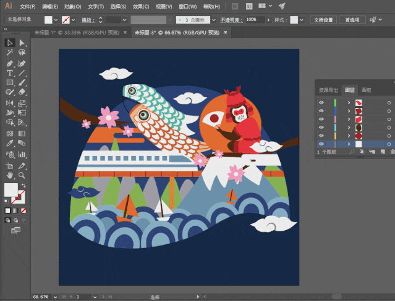Click the 文档设置 button

323,20
